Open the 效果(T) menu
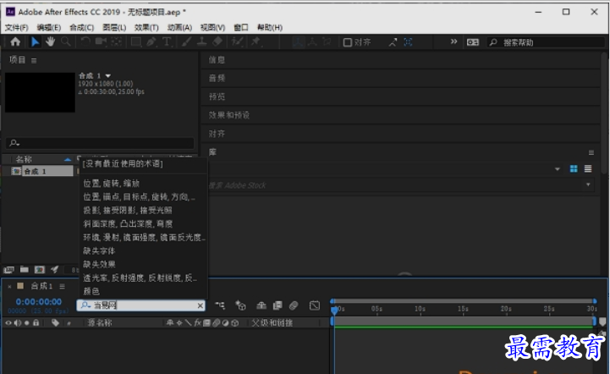610x374 pixels. pos(146,27)
